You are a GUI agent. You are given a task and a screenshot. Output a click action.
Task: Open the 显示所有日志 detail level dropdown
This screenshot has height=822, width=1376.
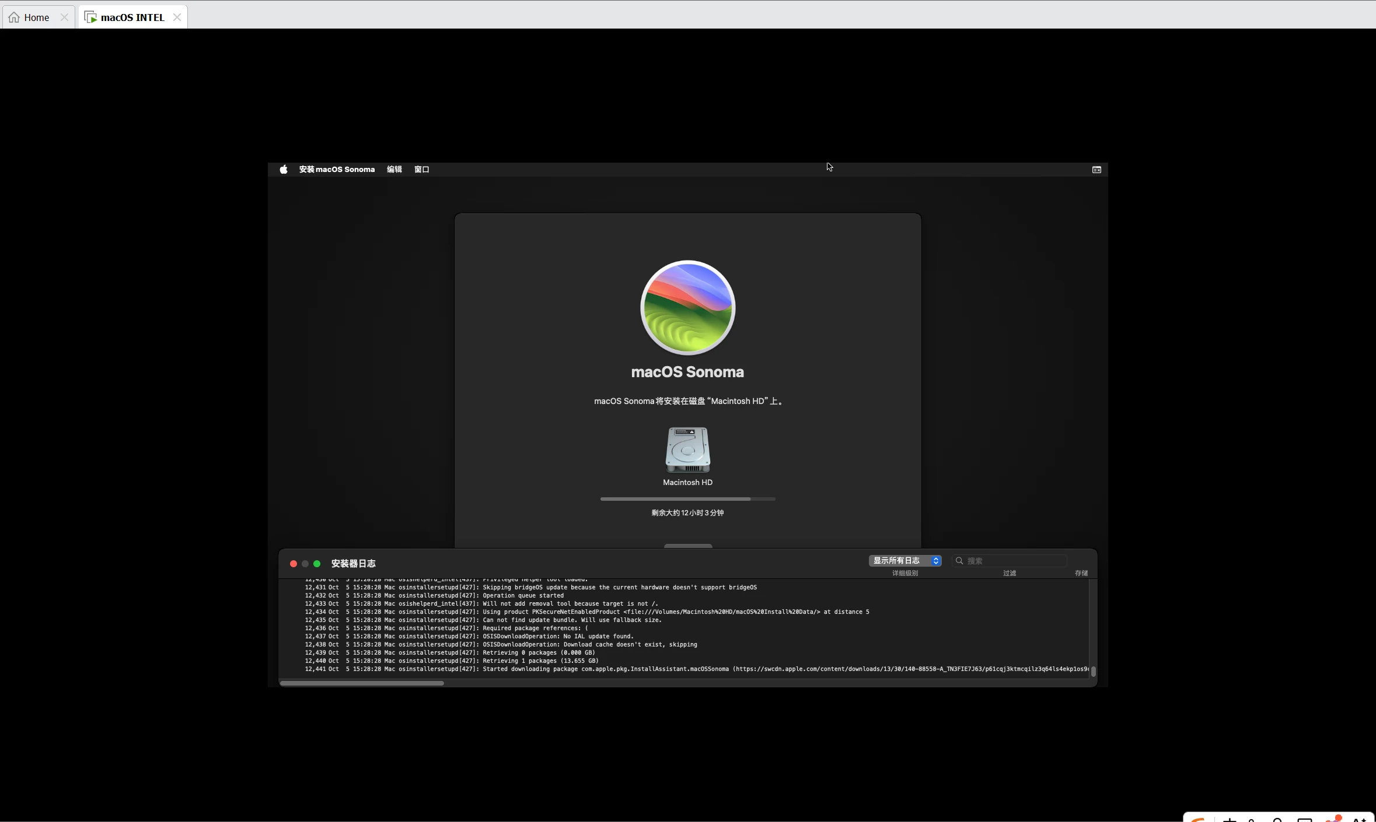click(905, 561)
